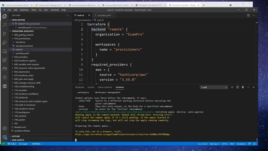The image size is (268, 151).
Task: Open the File menu
Action: [x=9, y=10]
